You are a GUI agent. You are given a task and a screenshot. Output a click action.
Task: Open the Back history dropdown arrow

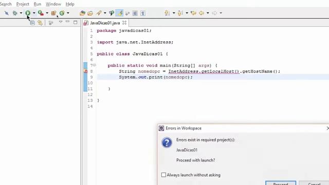click(x=208, y=13)
